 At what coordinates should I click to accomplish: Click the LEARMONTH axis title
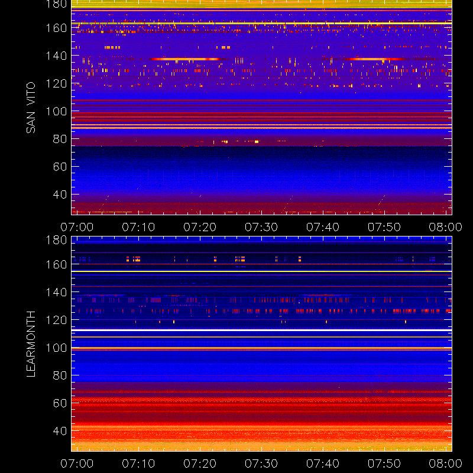point(31,344)
